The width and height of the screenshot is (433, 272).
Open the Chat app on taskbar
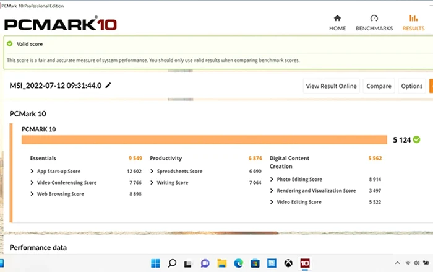point(205,263)
